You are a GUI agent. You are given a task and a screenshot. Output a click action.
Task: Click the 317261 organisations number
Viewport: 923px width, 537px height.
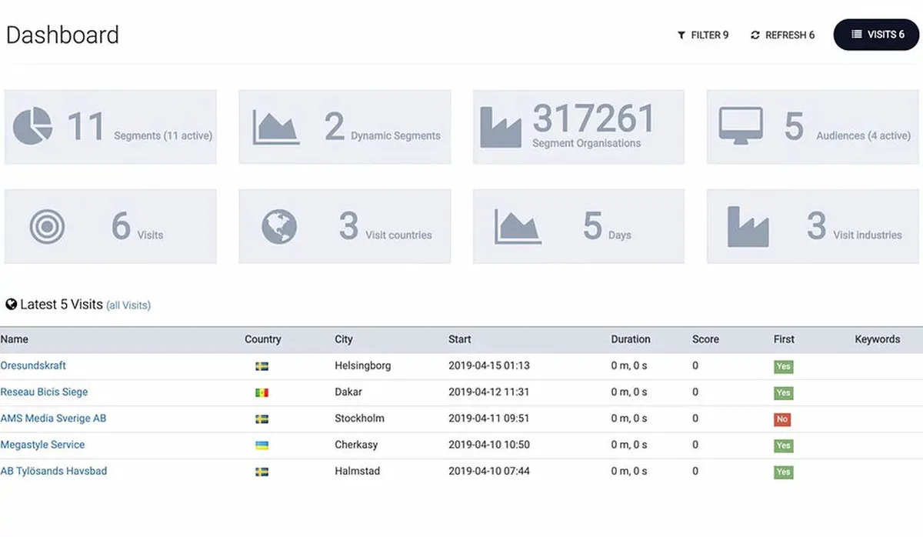click(x=594, y=118)
